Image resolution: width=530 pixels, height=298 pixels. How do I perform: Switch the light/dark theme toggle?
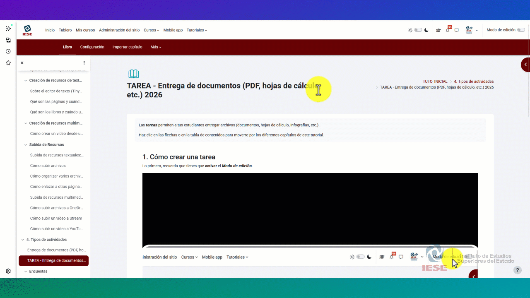[418, 30]
